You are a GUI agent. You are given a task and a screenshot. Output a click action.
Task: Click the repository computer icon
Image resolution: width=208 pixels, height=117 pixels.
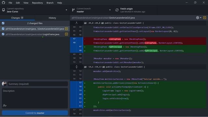(x=4, y=10)
